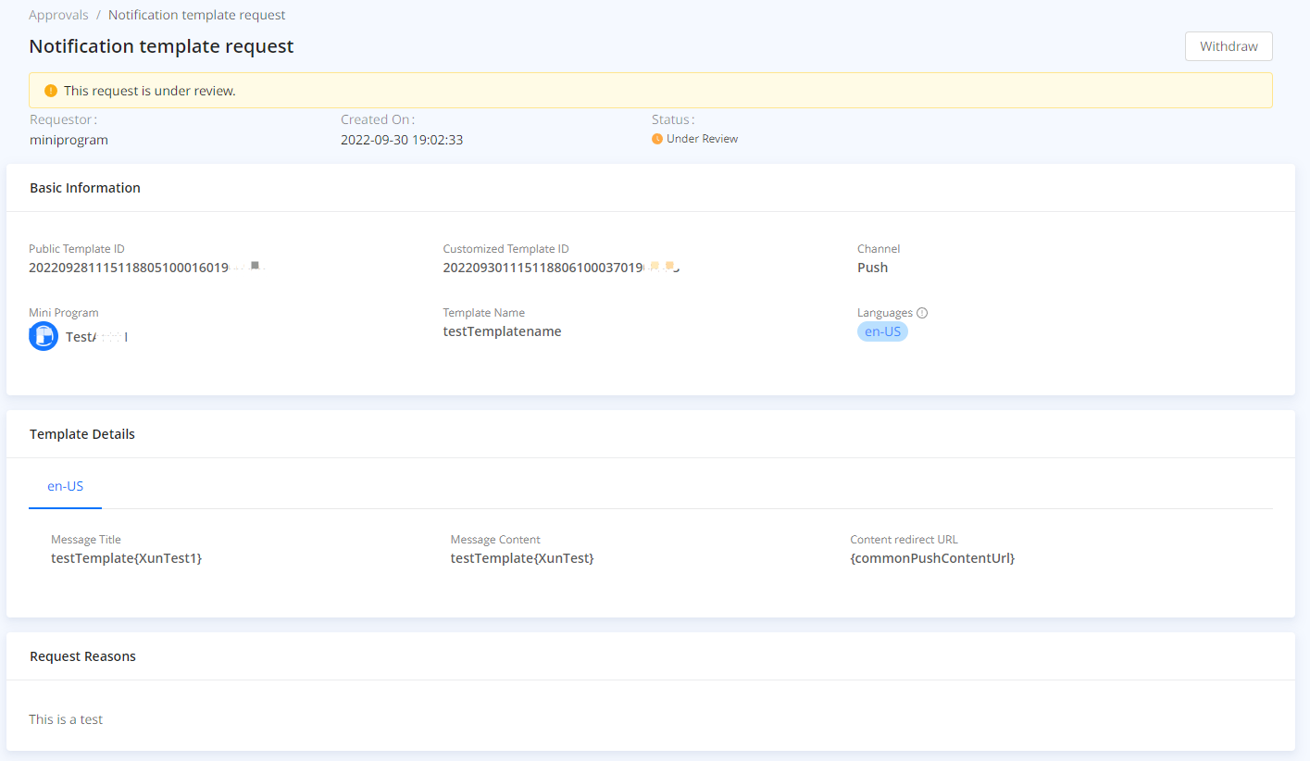
Task: Click the testTemplatename template name value
Action: pyautogui.click(x=502, y=331)
